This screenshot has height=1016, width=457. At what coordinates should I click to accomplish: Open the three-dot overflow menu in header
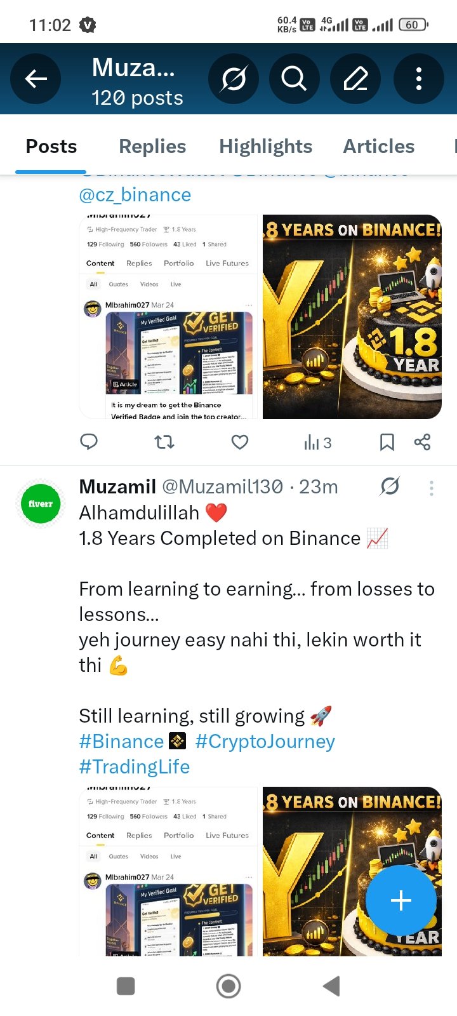point(418,79)
